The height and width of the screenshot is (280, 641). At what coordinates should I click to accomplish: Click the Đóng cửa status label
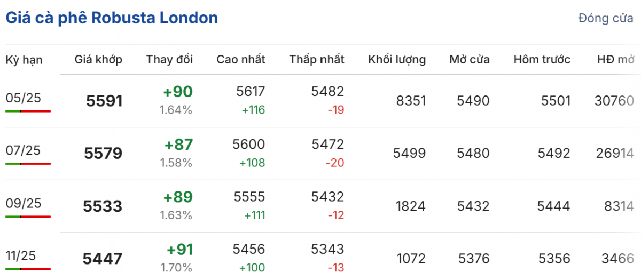(x=605, y=18)
